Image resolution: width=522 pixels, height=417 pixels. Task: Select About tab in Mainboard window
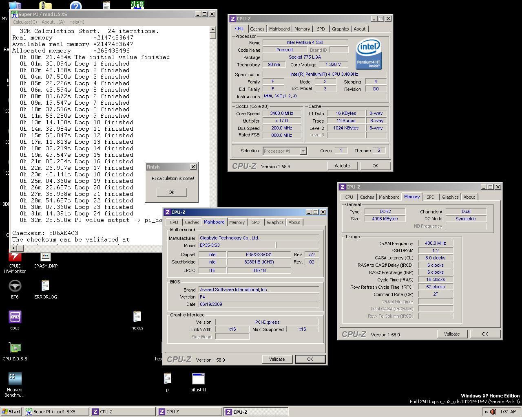coord(294,222)
